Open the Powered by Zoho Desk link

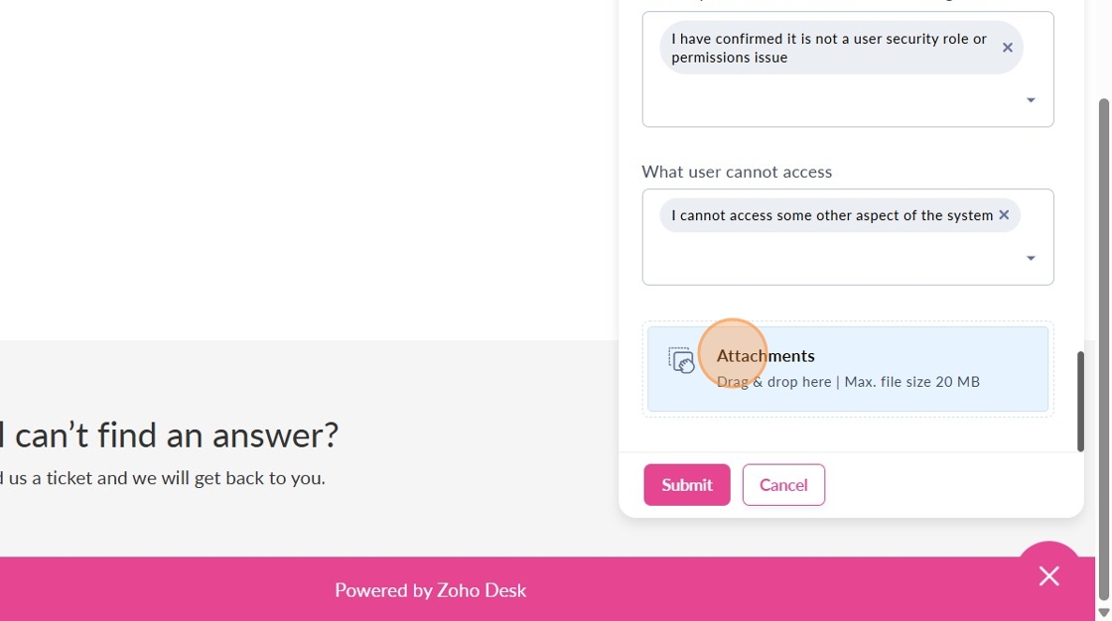[x=430, y=590]
